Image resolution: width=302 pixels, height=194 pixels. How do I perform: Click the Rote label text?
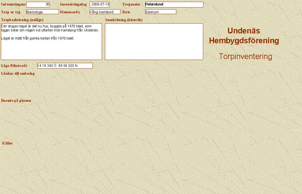click(127, 12)
